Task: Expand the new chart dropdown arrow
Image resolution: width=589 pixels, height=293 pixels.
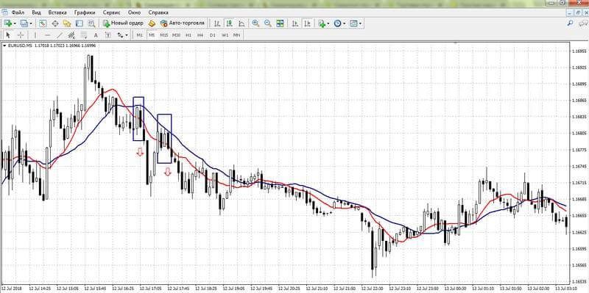Action: pyautogui.click(x=15, y=23)
